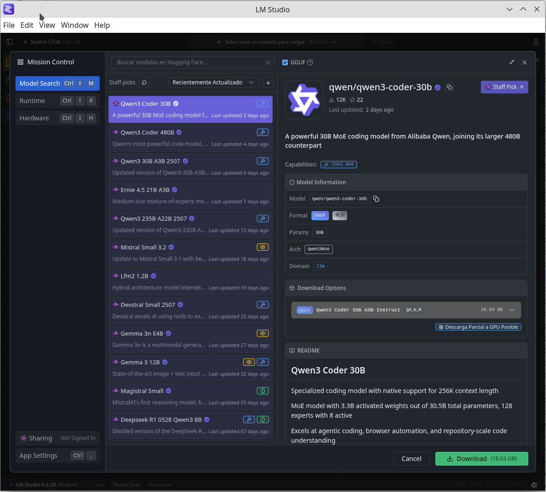Select the MLX format badge
The height and width of the screenshot is (492, 546).
340,216
